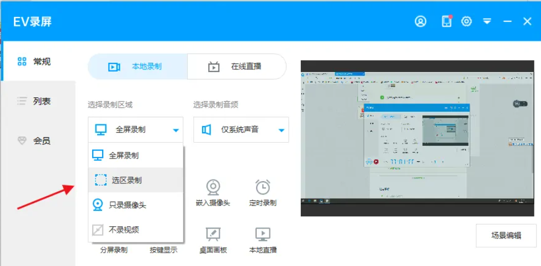Click the 会员 diamond icon in sidebar

22,140
